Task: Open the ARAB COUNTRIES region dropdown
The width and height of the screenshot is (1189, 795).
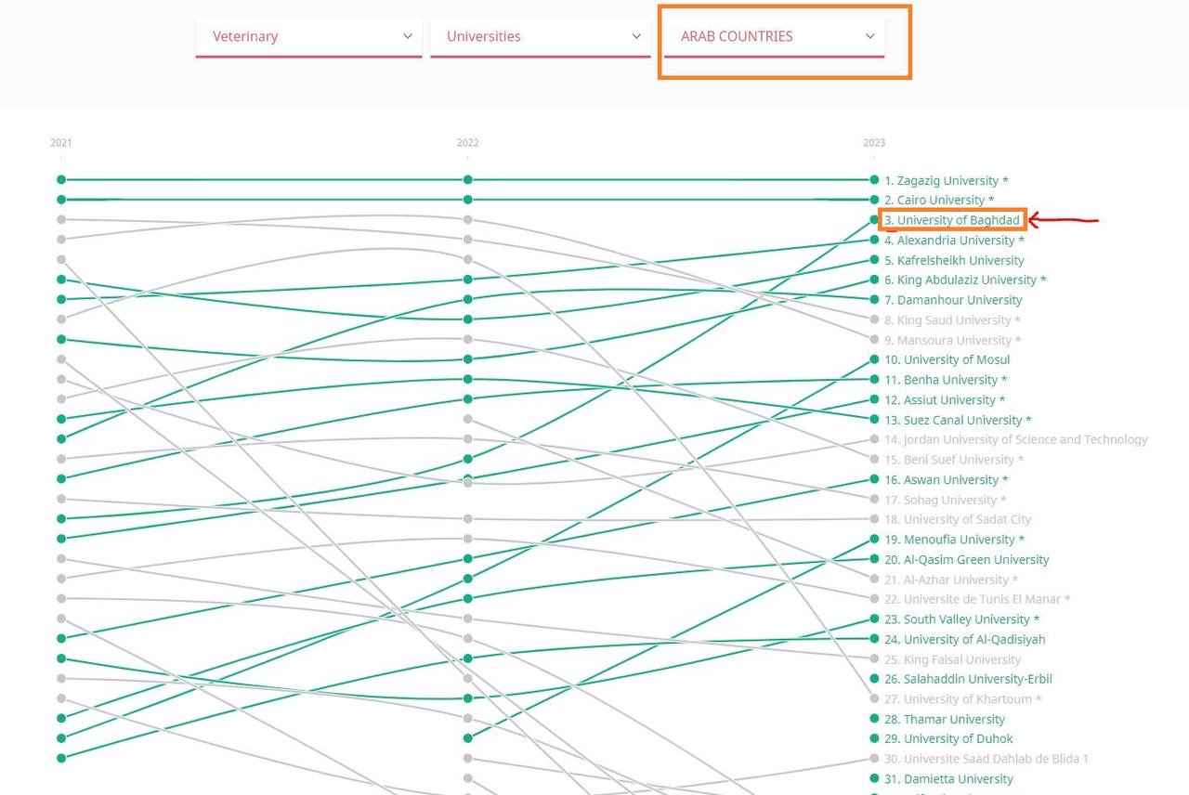Action: point(774,36)
